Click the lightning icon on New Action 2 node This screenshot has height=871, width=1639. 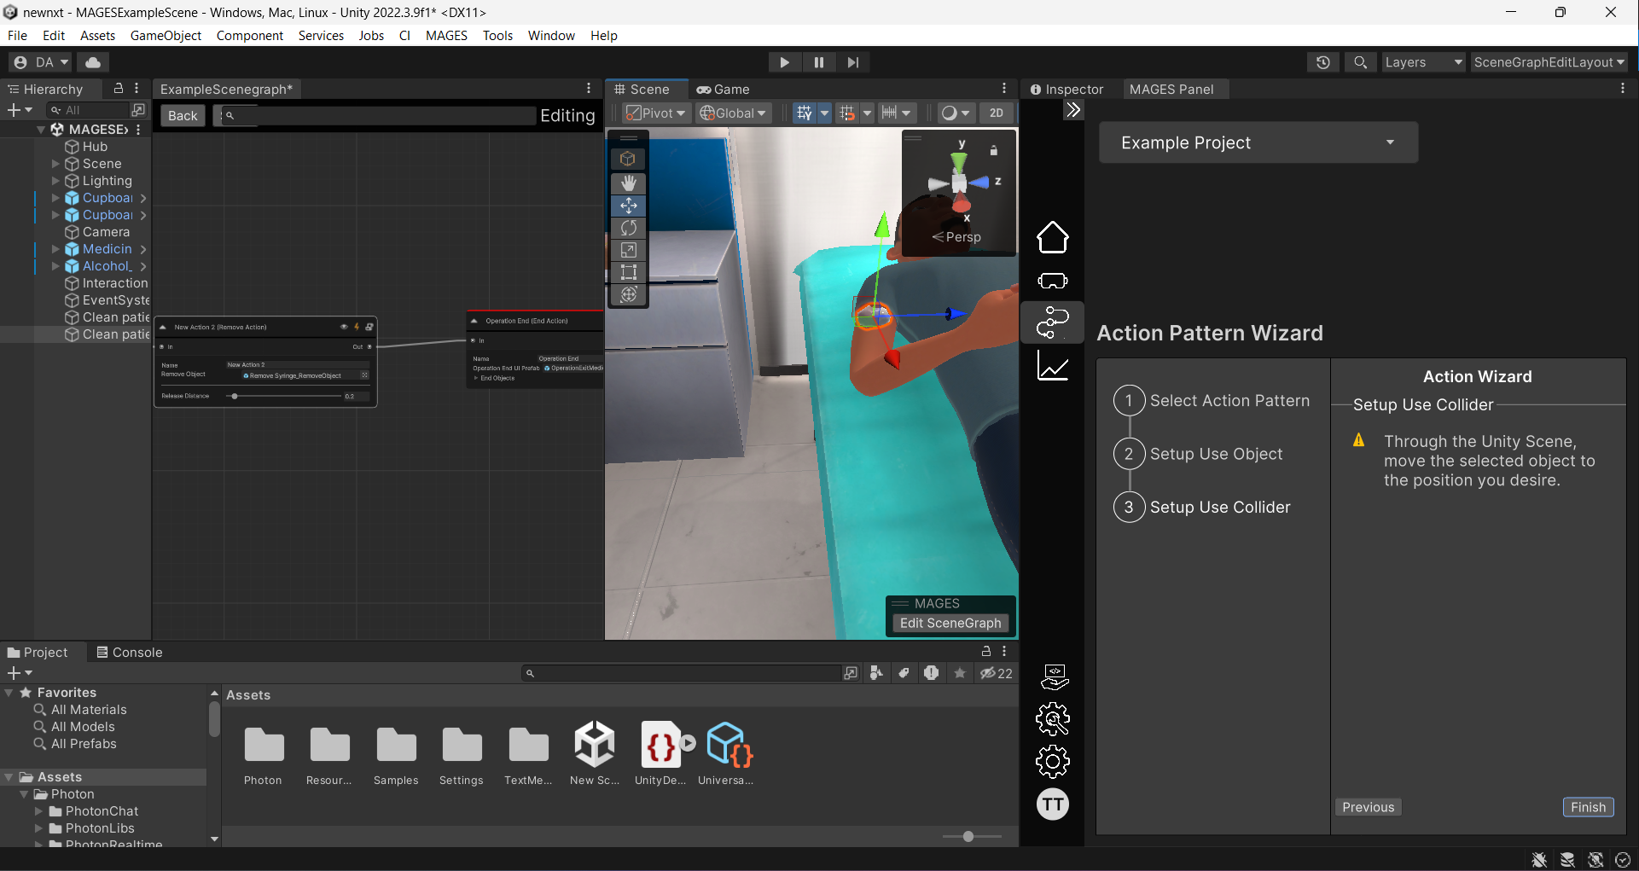click(x=357, y=327)
